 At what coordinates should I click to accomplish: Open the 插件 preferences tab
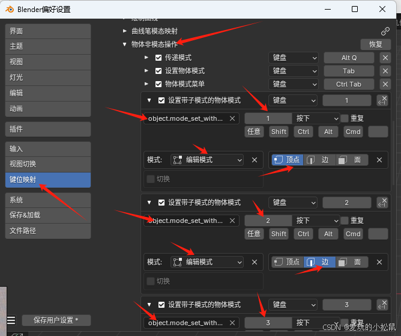pos(48,129)
